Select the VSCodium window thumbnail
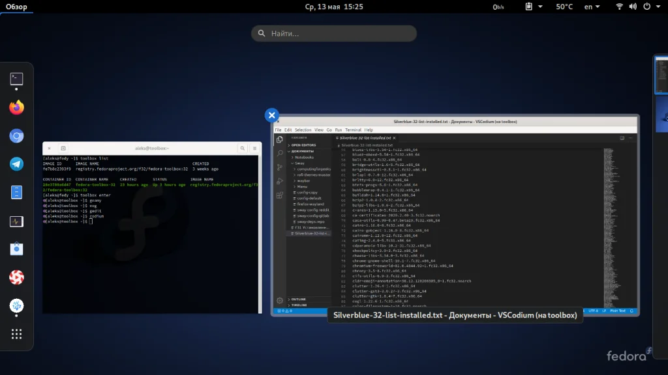This screenshot has height=375, width=668. pyautogui.click(x=457, y=215)
